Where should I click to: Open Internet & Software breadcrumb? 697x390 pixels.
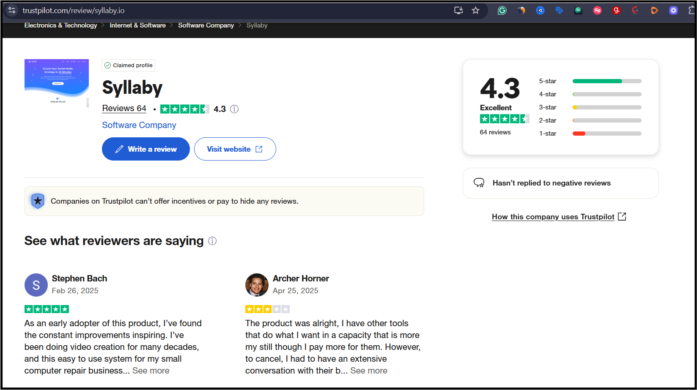[137, 25]
